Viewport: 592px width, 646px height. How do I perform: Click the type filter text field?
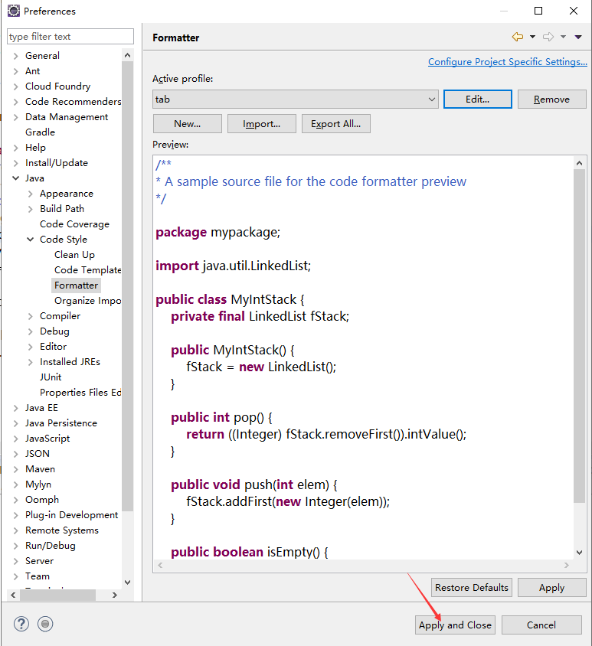70,37
